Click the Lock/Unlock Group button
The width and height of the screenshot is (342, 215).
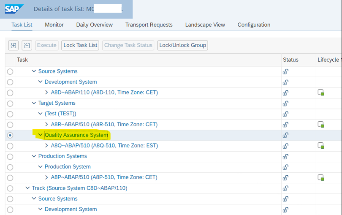[182, 45]
